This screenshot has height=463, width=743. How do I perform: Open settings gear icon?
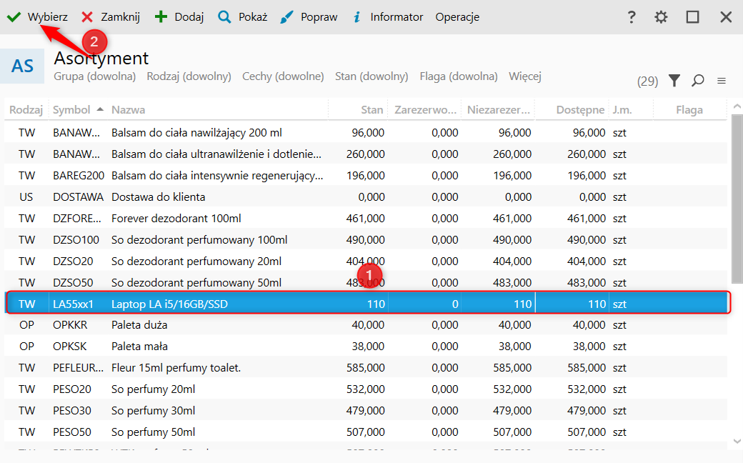click(x=661, y=17)
